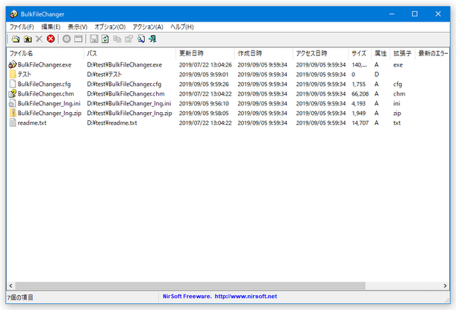Maximize the BulkFileChanger window
Image resolution: width=456 pixels, height=310 pixels.
[415, 13]
